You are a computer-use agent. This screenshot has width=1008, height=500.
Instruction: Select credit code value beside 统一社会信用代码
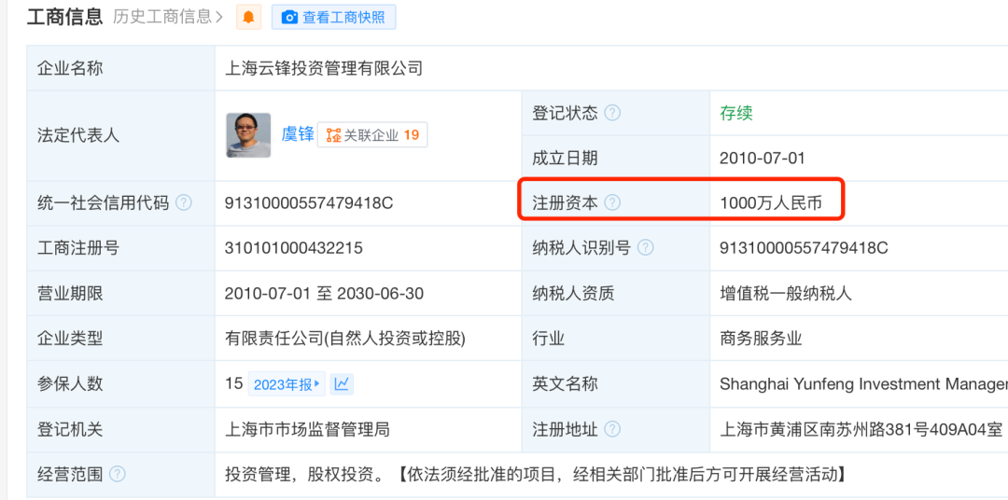309,203
